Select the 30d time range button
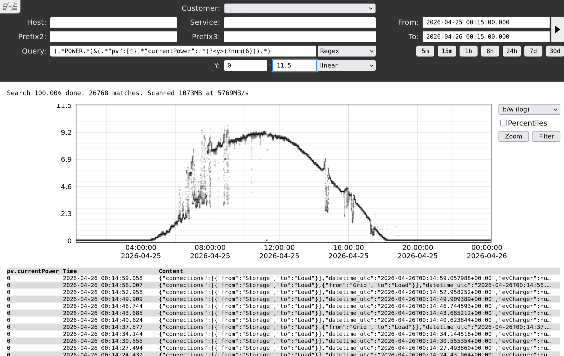Screen dimensions: 564x356 555,51
